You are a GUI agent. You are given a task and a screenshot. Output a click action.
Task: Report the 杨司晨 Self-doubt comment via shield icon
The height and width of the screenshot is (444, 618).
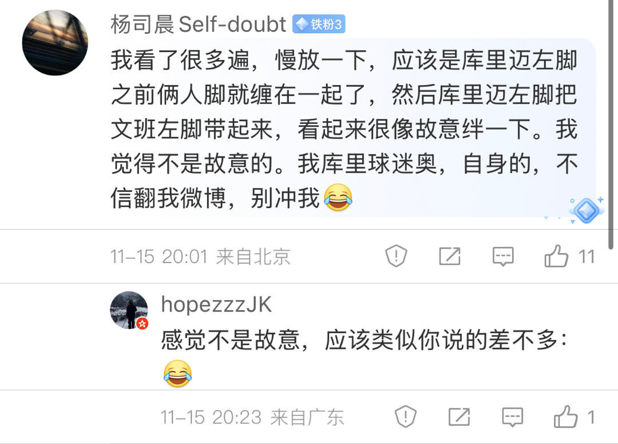tap(396, 256)
